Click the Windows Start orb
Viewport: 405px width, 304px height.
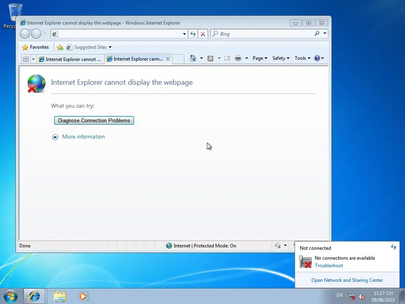click(11, 296)
